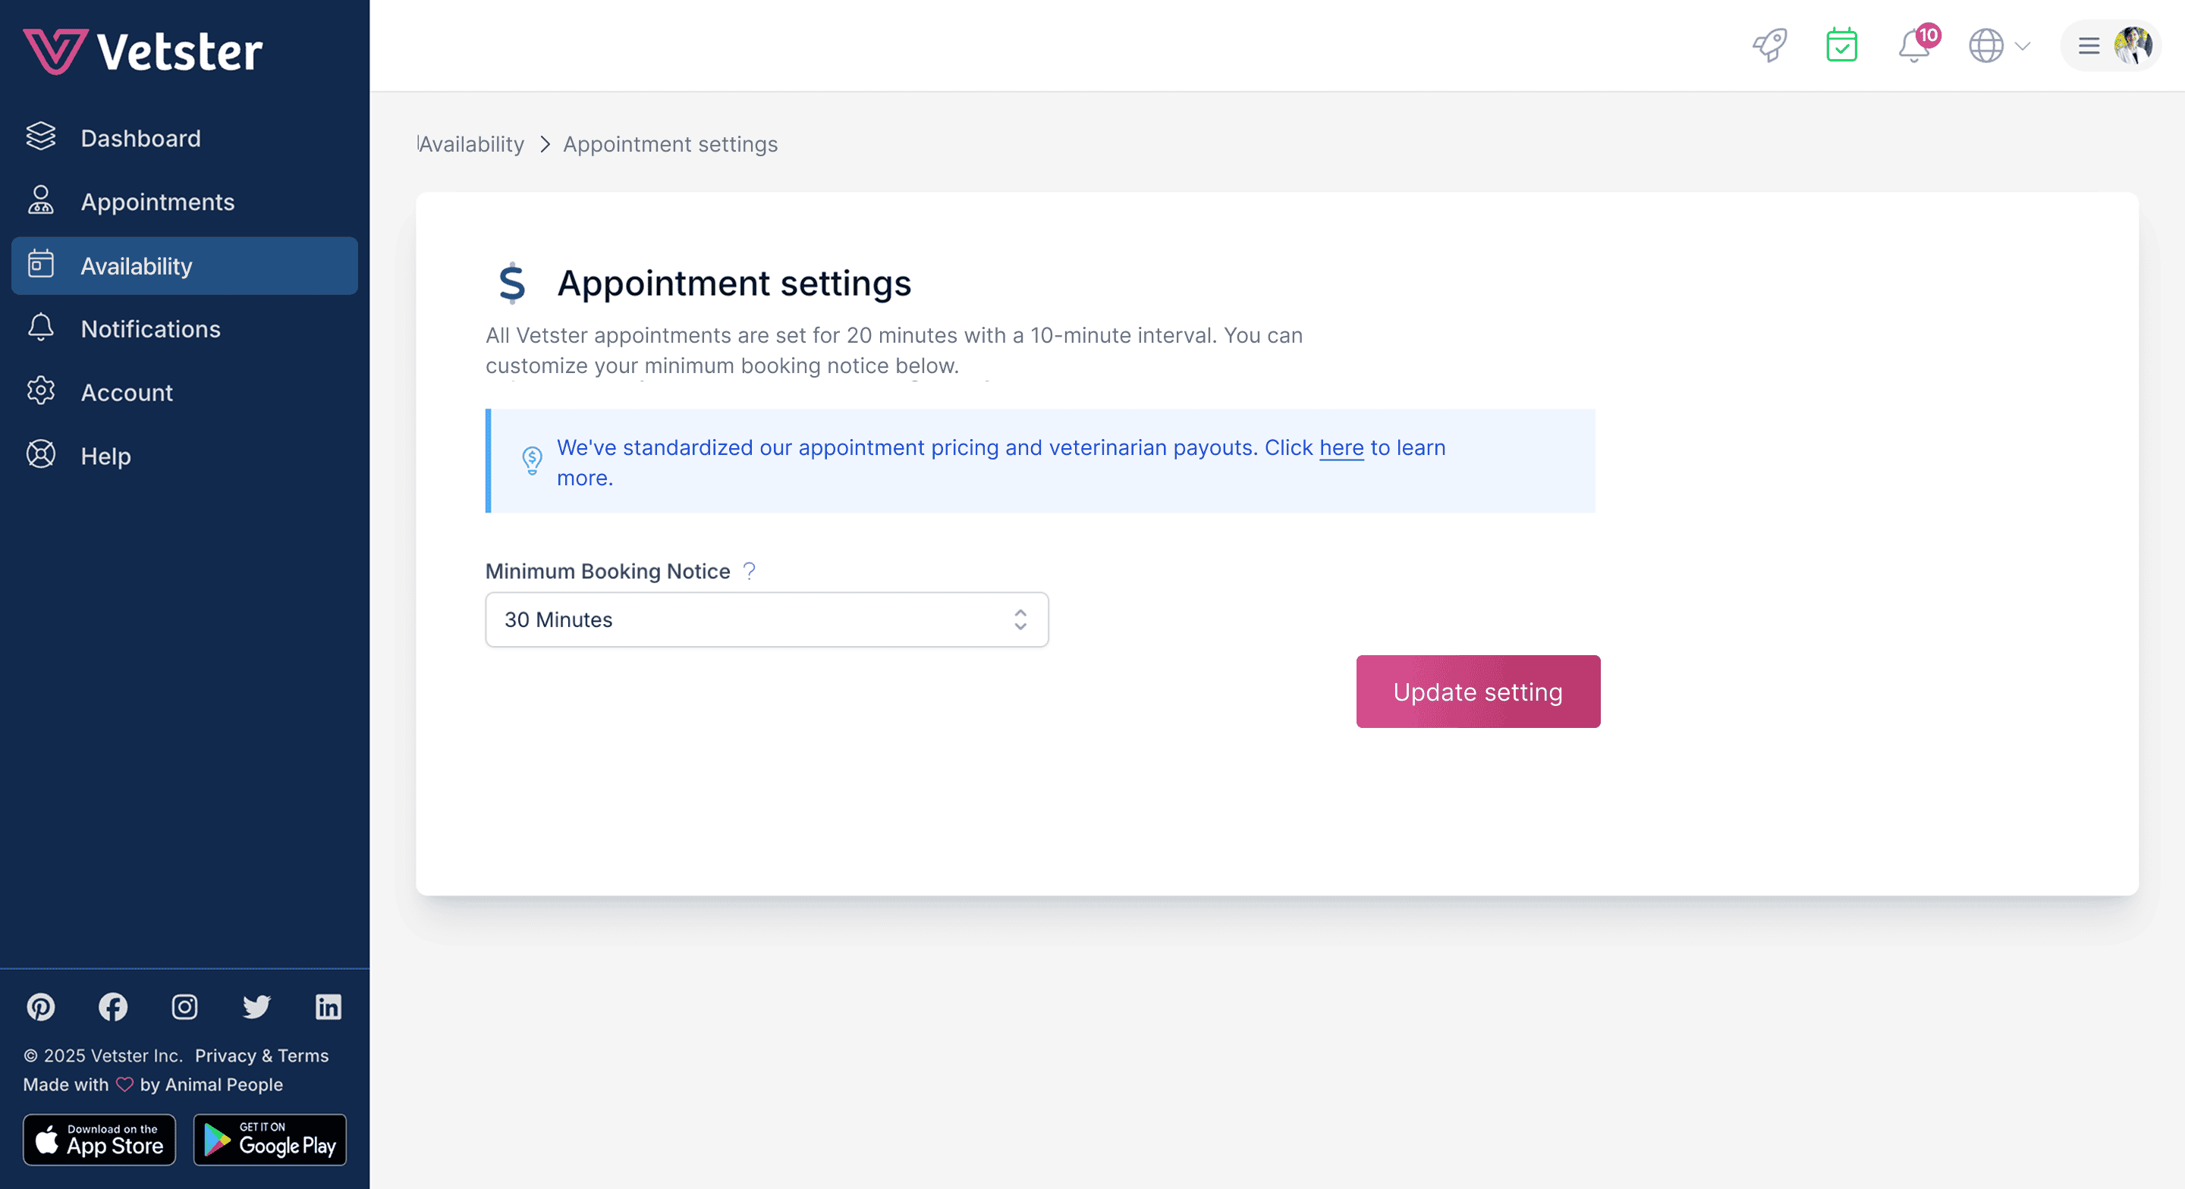The width and height of the screenshot is (2185, 1189).
Task: Go to Availability breadcrumb link
Action: pos(472,144)
